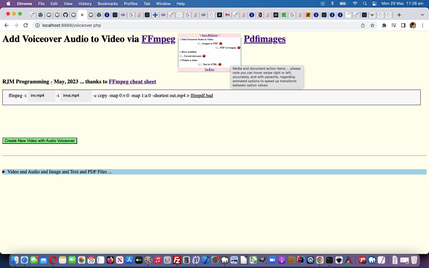Toggle the Chrome side panel
429x268 pixels.
(x=403, y=25)
